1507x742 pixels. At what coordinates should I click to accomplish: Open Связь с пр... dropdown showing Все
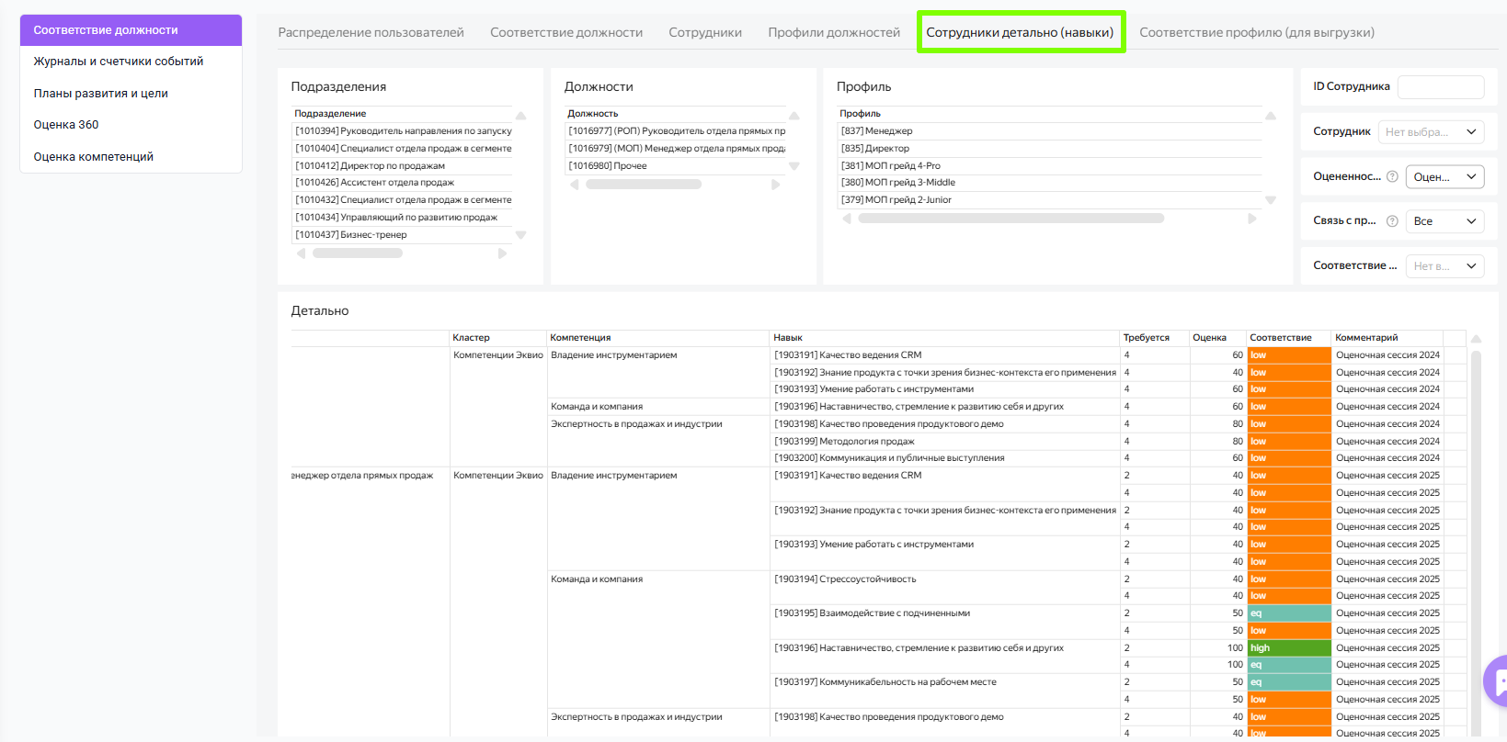pos(1444,221)
